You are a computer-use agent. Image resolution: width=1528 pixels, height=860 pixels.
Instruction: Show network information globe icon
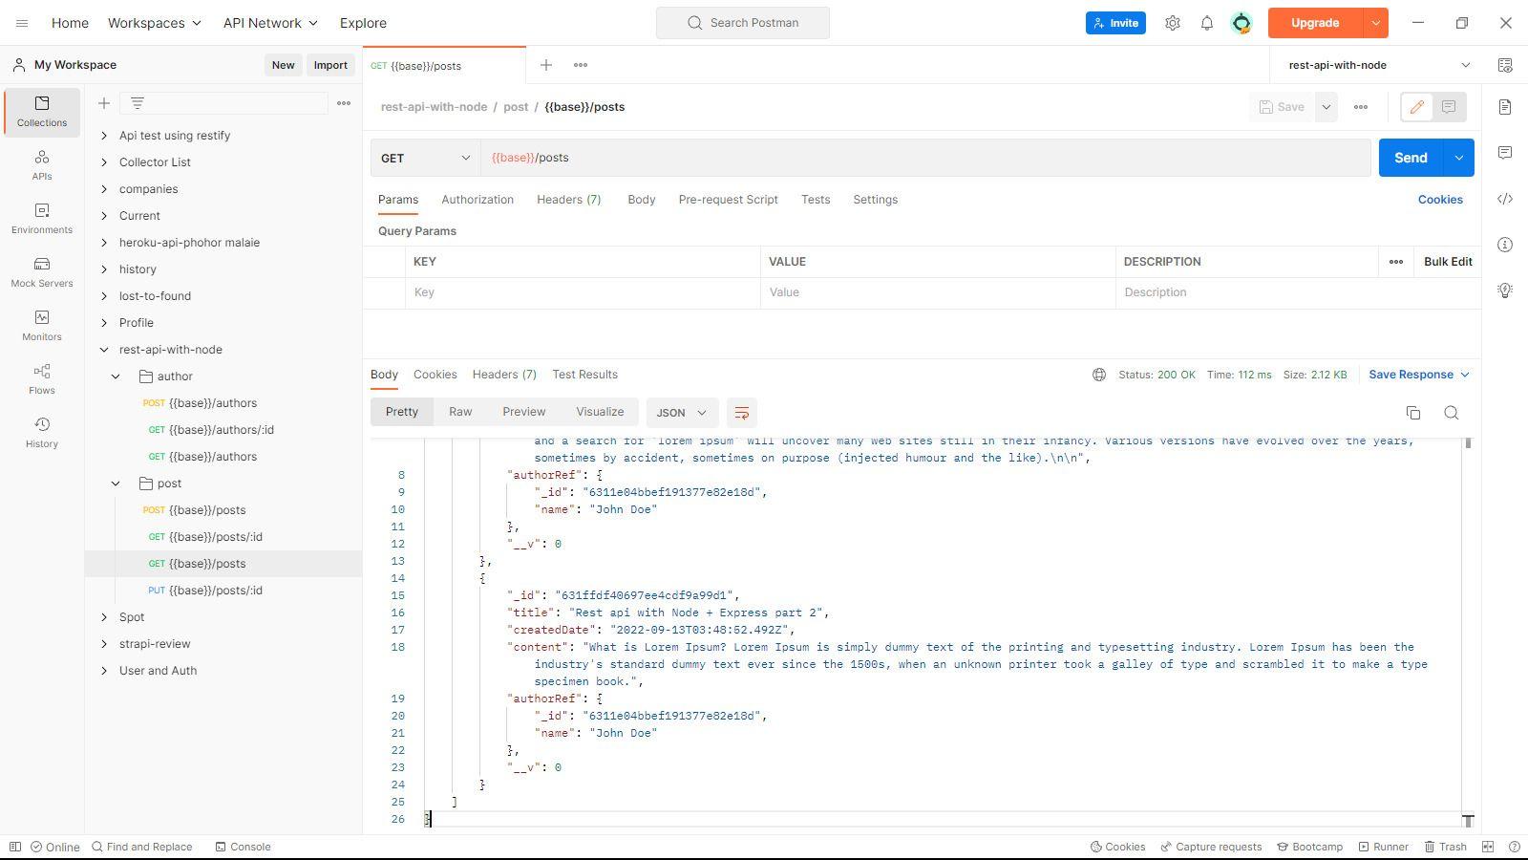[1099, 375]
